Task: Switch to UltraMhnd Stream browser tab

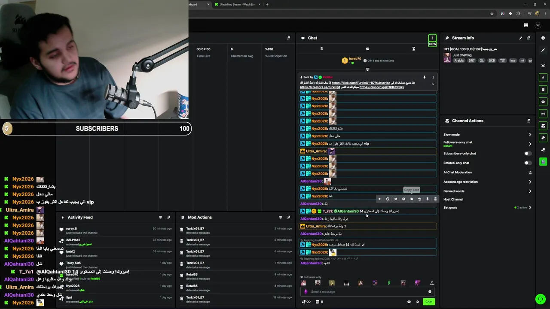Action: pos(237,4)
